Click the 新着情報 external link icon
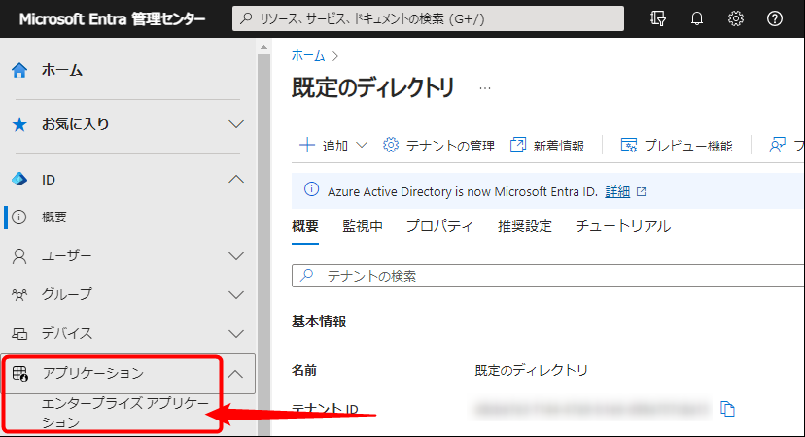The image size is (805, 437). tap(518, 145)
